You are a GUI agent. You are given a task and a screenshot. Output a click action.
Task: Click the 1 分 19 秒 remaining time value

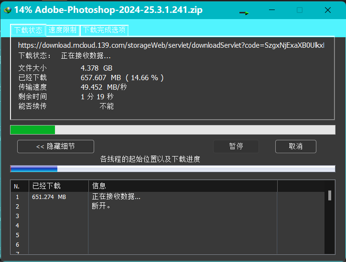(97, 96)
